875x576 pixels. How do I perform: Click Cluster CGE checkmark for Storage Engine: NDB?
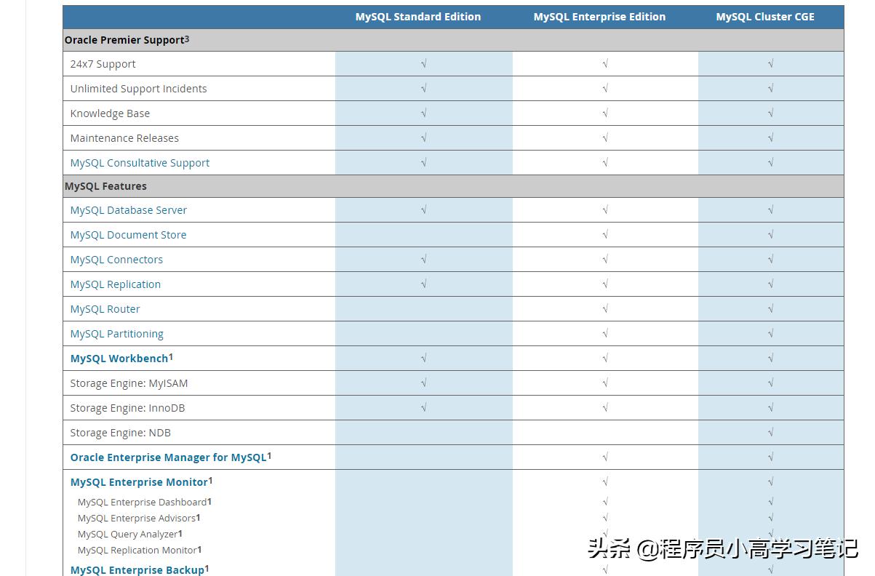(770, 433)
